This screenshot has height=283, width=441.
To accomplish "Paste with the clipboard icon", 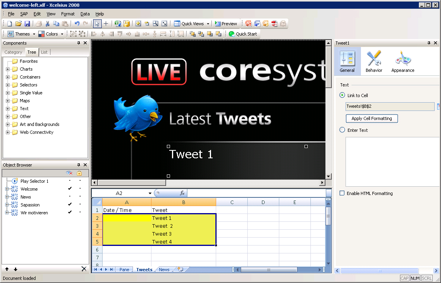I will (65, 24).
